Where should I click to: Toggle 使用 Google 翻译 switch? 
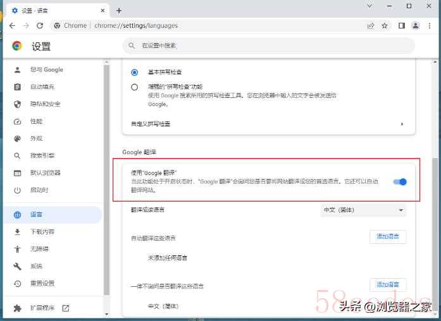pos(400,182)
